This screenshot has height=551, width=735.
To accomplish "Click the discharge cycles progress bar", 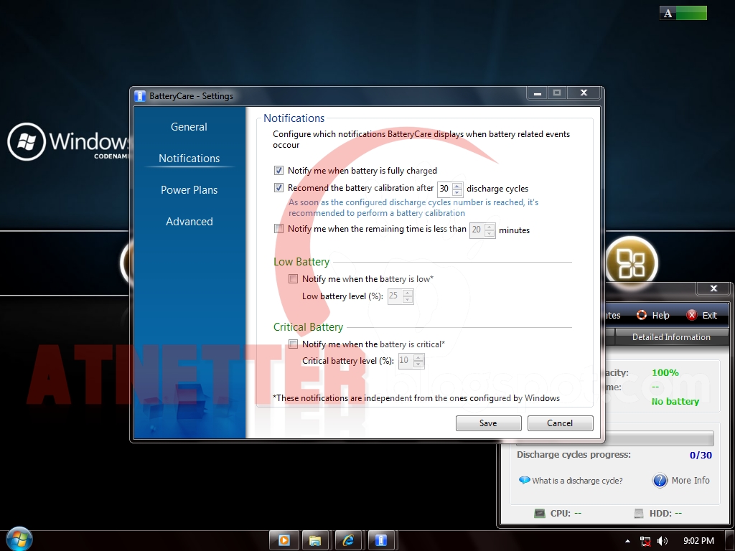I will 615,438.
